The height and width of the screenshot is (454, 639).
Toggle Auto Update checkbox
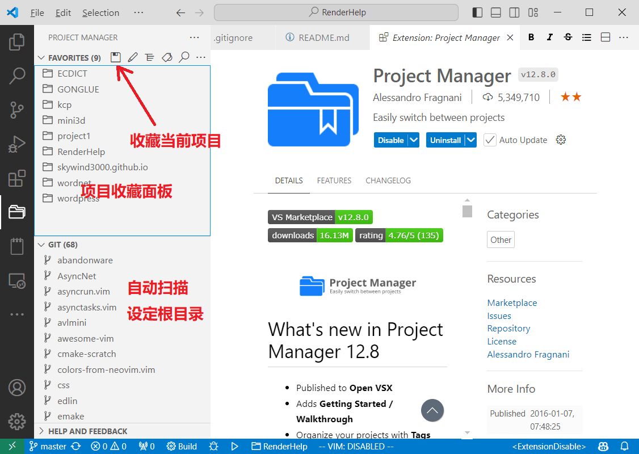point(490,140)
